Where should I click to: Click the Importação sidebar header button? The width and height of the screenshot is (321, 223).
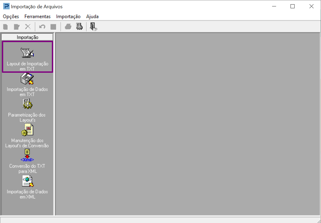(27, 37)
